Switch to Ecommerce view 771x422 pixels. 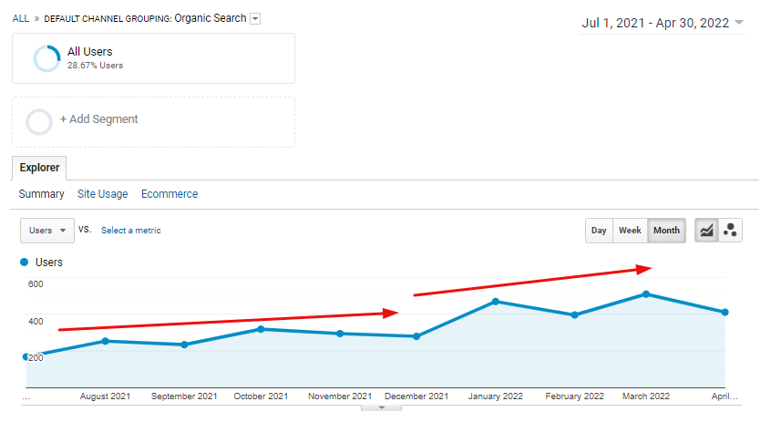coord(170,194)
